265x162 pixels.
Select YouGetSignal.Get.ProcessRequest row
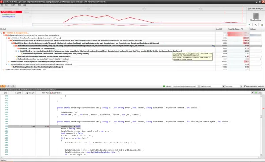(39, 61)
